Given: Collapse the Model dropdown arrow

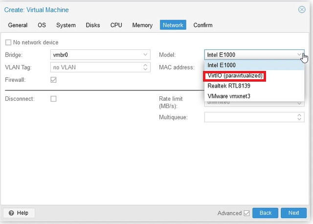Looking at the screenshot, I should coord(299,55).
